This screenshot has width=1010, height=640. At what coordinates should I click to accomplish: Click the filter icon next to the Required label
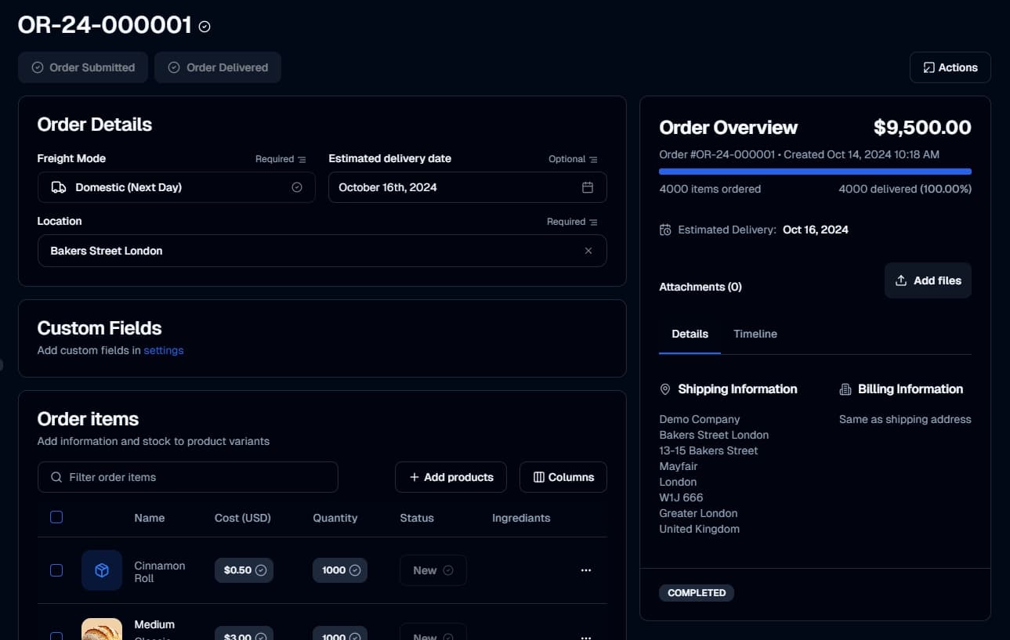(x=301, y=158)
